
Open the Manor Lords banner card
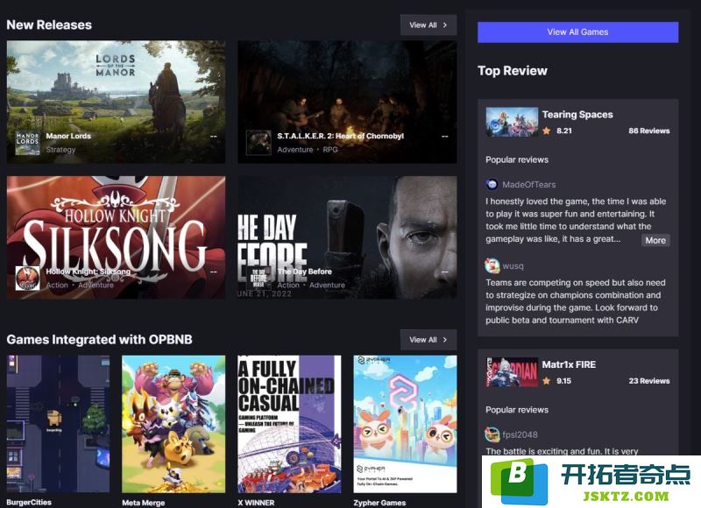click(x=117, y=102)
